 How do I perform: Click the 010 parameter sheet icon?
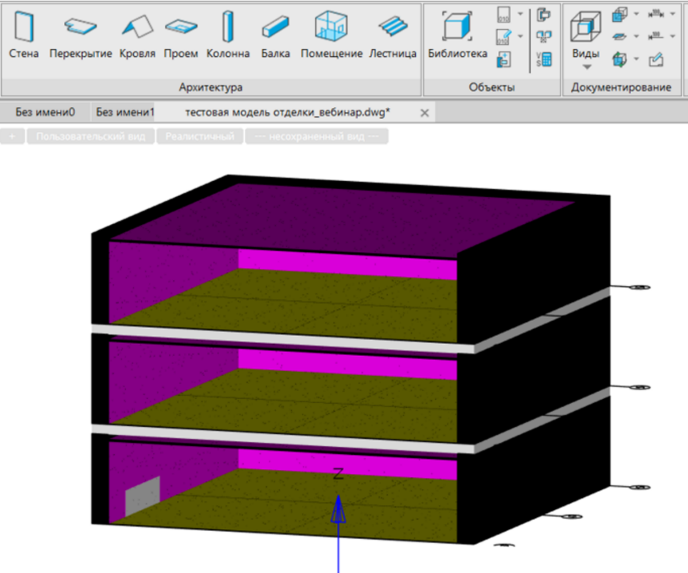coord(504,14)
